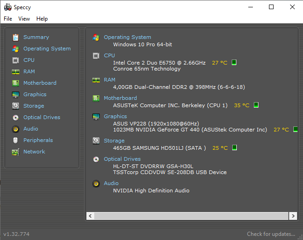The height and width of the screenshot is (240, 303).
Task: View the Peripherals section from sidebar
Action: (x=38, y=140)
